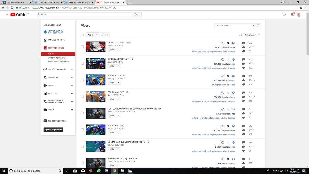Viewport: 309px width, 174px height.
Task: Select checkbox for FORTNAISU 18 abr. video
Action: [x=82, y=130]
